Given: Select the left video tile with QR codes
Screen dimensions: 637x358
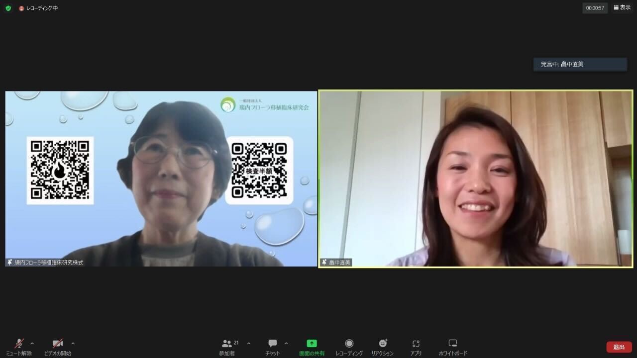Looking at the screenshot, I should tap(161, 179).
